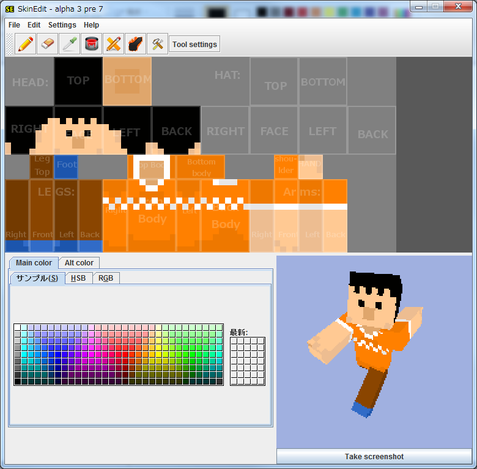477x469 pixels.
Task: Maximize the SkinEdit window
Action: click(435, 6)
